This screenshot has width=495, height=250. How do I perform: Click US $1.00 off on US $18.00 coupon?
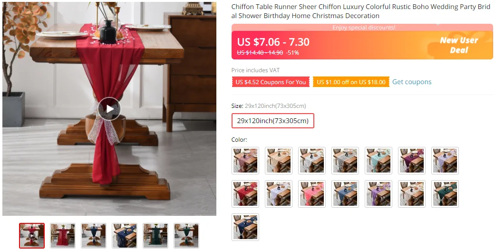click(x=351, y=82)
